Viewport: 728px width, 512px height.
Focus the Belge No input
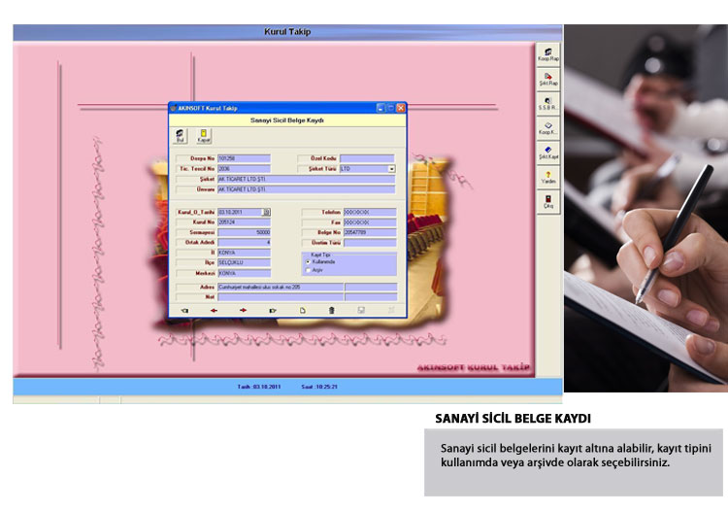pyautogui.click(x=369, y=233)
